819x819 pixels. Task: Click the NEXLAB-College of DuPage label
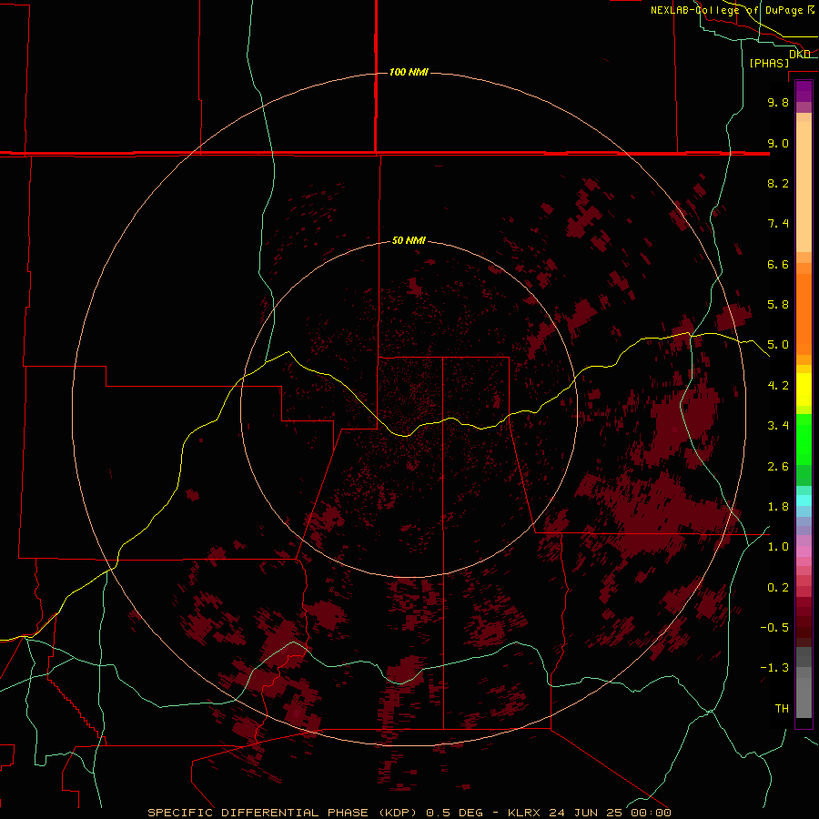pos(726,10)
